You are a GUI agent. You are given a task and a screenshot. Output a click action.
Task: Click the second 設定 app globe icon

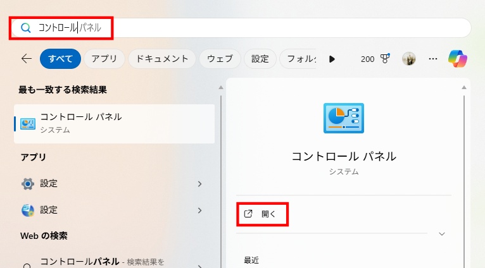tap(28, 210)
